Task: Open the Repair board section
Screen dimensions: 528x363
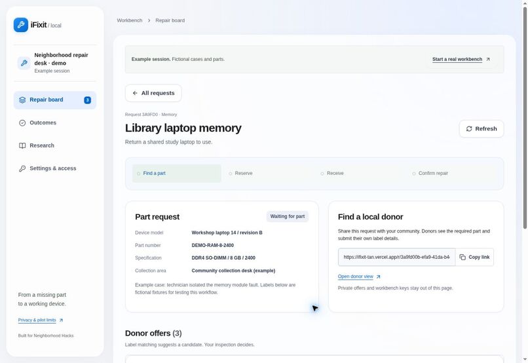Action: (55, 100)
